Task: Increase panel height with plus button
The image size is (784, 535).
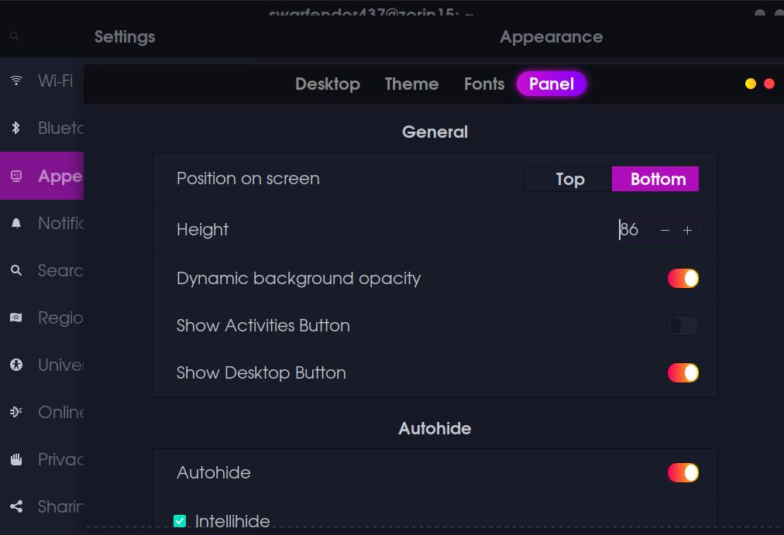Action: pyautogui.click(x=687, y=231)
